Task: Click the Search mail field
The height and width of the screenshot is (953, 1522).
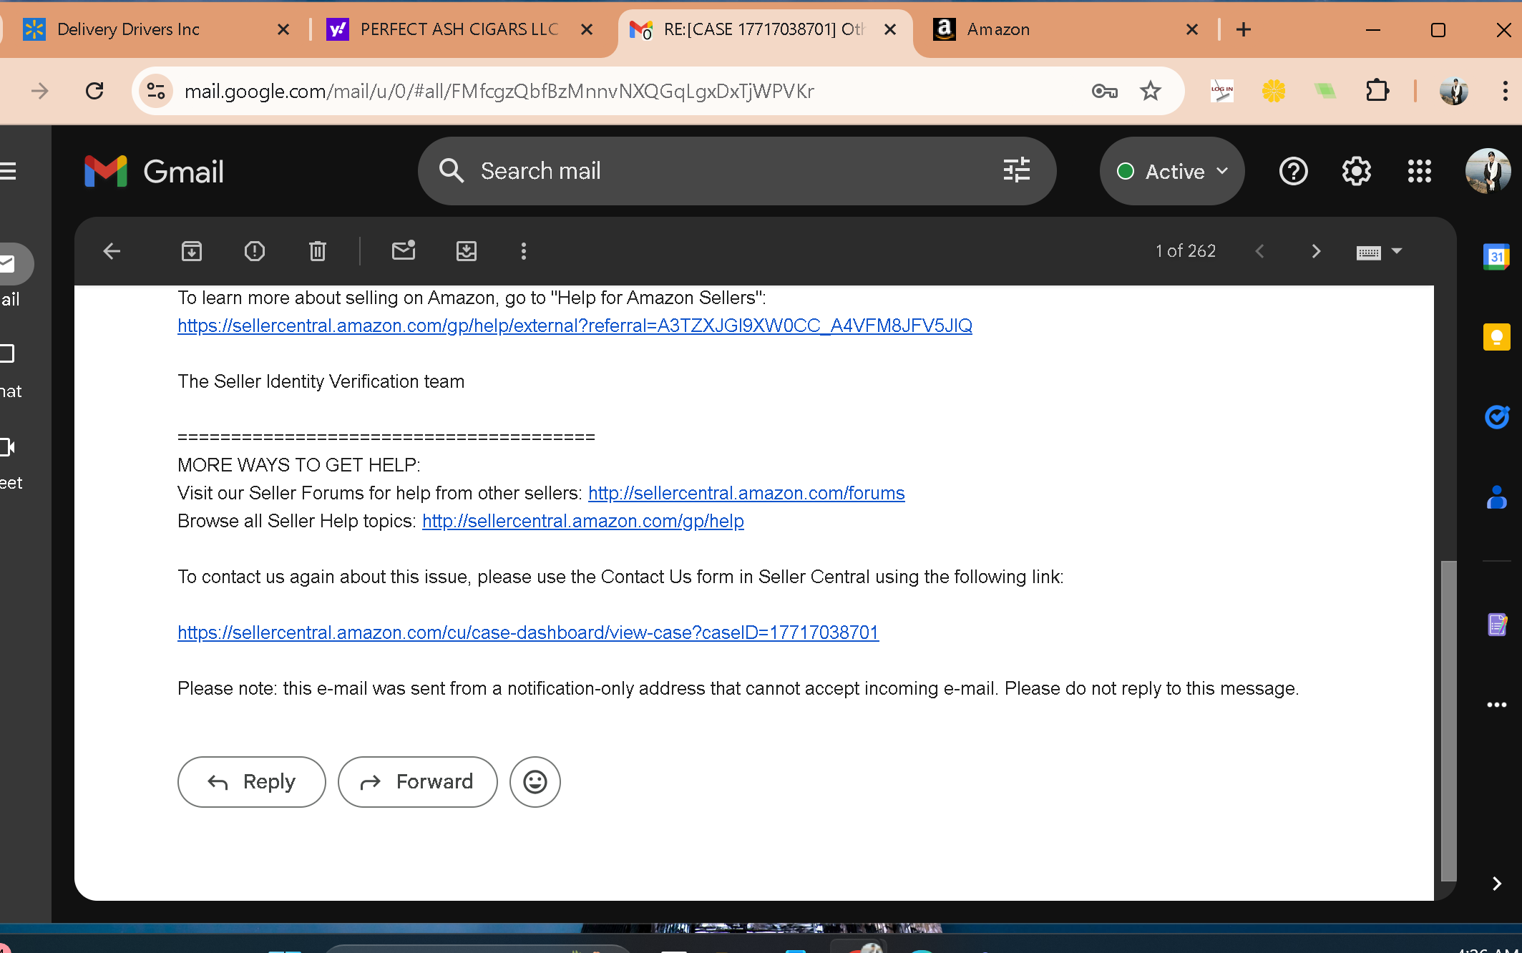Action: (737, 171)
